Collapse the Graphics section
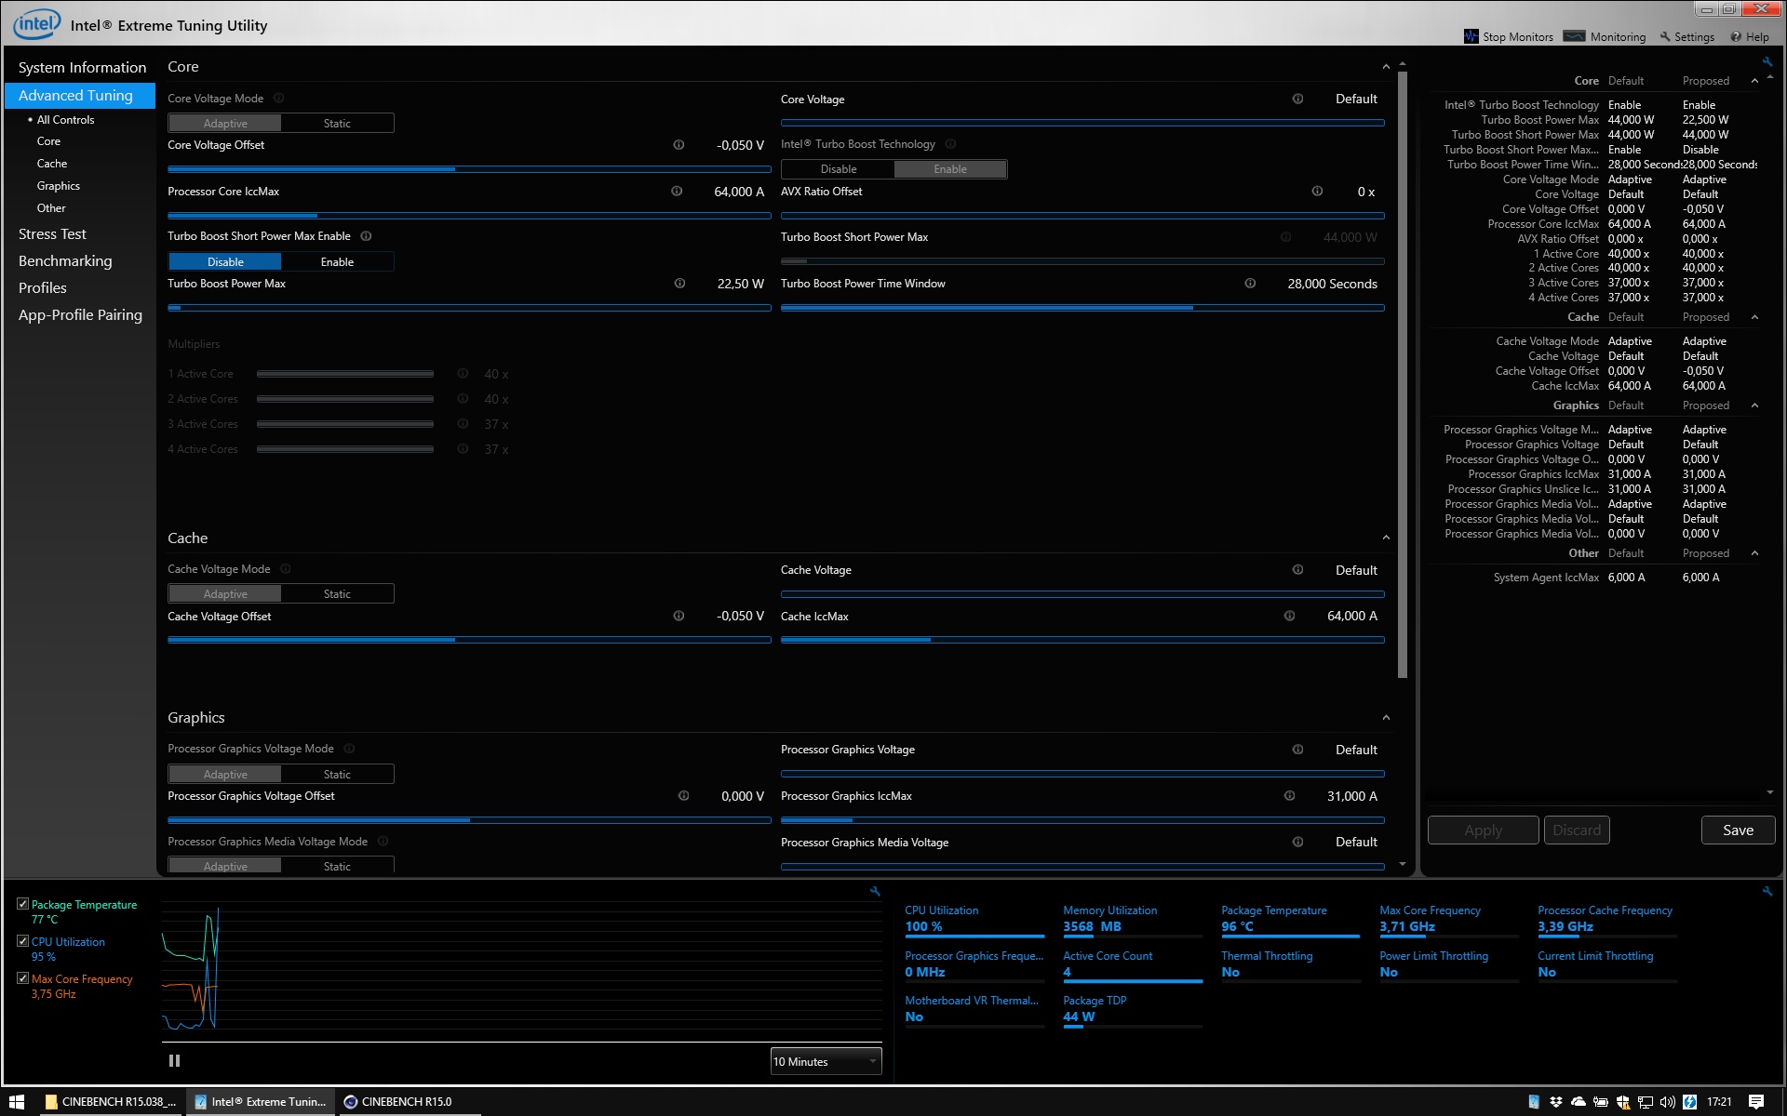 (x=1386, y=718)
